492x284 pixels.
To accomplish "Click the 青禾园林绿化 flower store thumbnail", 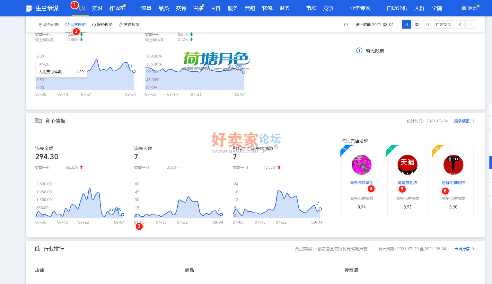I will click(x=362, y=165).
